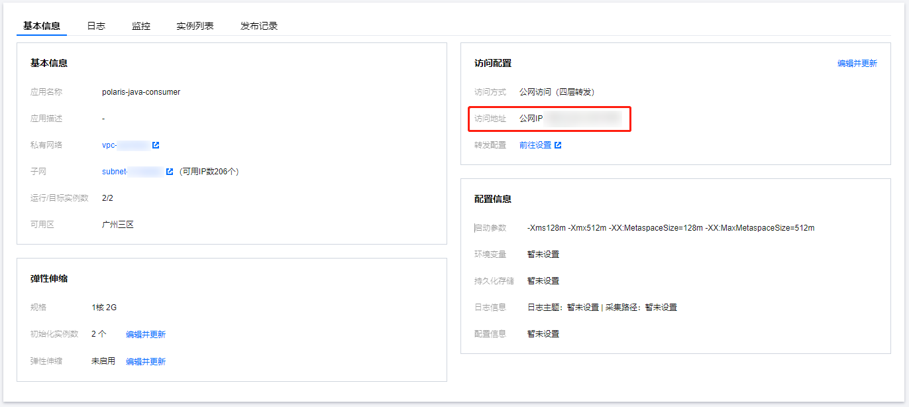Click the 广州三区 availability zone value
The width and height of the screenshot is (909, 407).
point(118,225)
